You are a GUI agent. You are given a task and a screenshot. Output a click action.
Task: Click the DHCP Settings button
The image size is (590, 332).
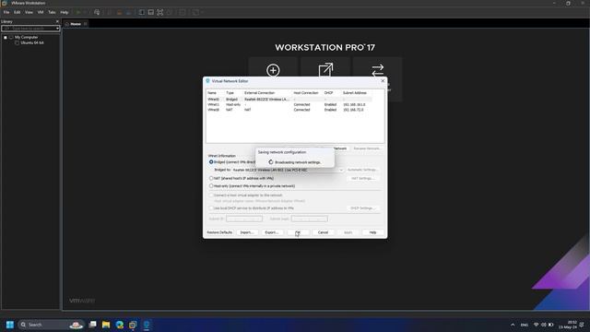362,208
